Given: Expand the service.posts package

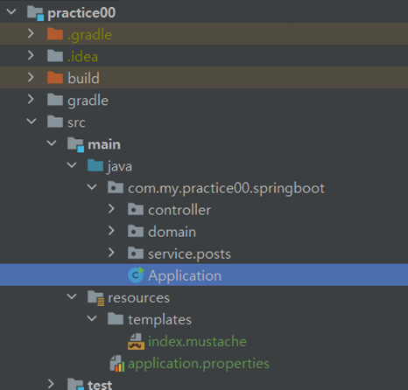Looking at the screenshot, I should click(111, 253).
